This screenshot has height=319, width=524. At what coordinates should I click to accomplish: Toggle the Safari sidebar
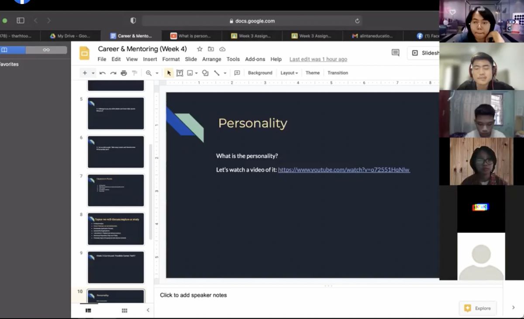click(x=21, y=21)
